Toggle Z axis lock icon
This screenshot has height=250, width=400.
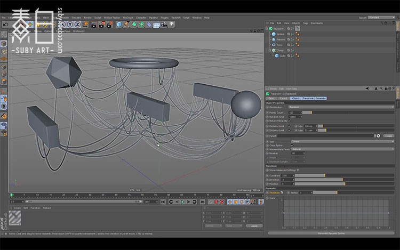[x=77, y=25]
